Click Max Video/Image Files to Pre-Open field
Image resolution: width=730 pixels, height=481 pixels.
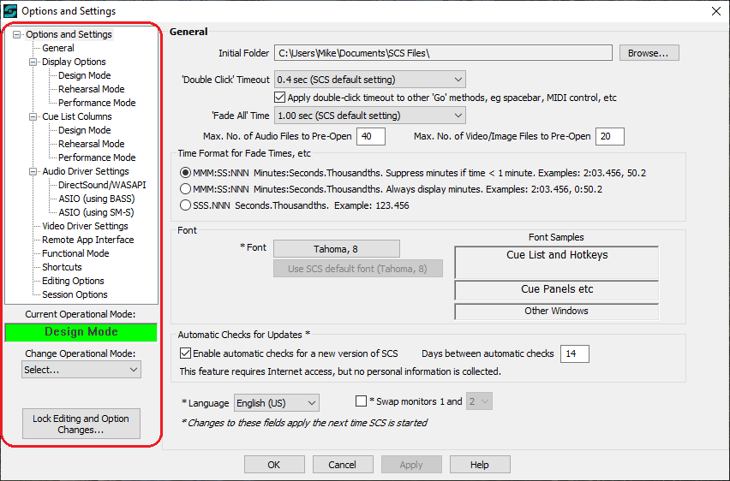[610, 136]
